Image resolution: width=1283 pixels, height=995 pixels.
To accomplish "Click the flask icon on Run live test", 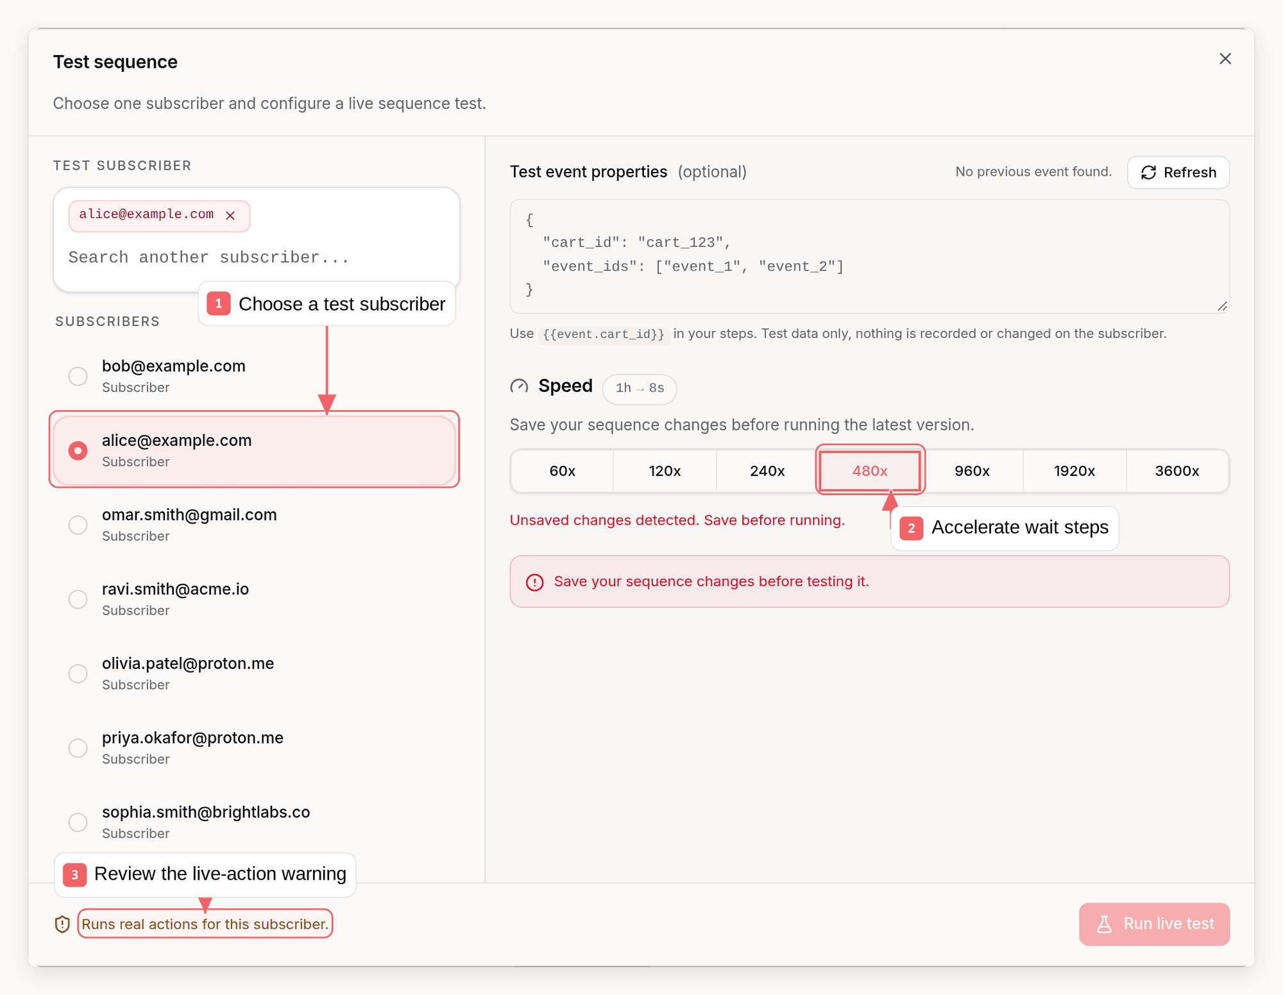I will tap(1104, 924).
